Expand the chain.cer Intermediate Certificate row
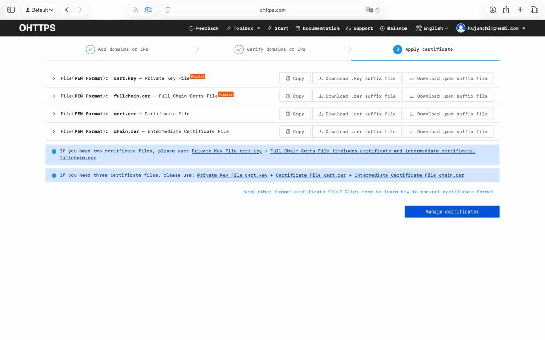This screenshot has height=340, width=545. (x=54, y=131)
